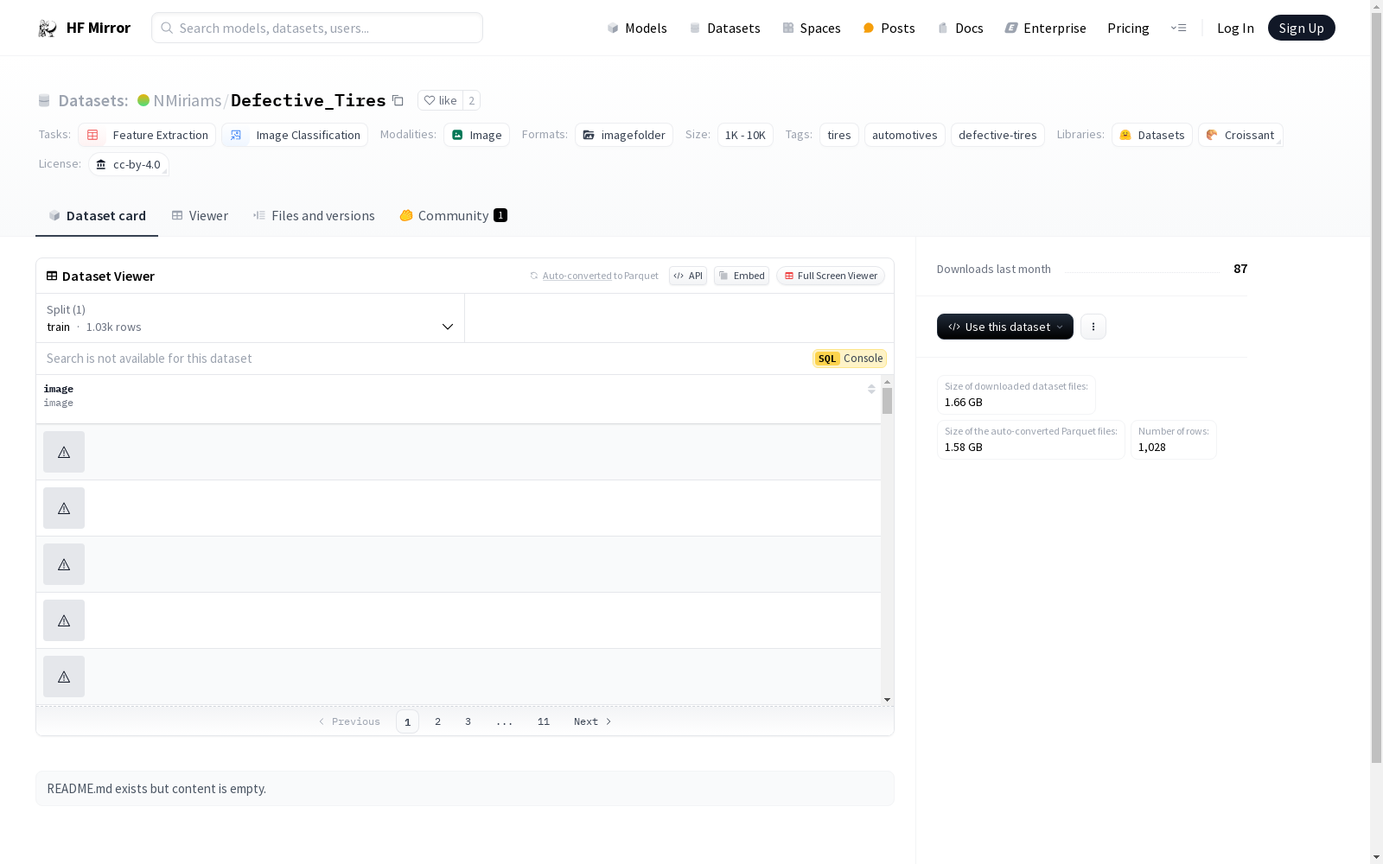
Task: Go to page 2 of results
Action: (x=437, y=721)
